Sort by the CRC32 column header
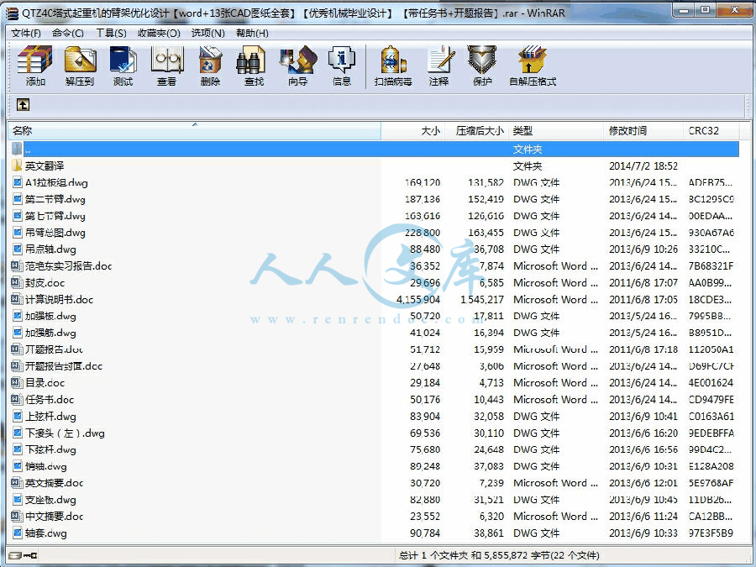This screenshot has height=567, width=756. (711, 131)
